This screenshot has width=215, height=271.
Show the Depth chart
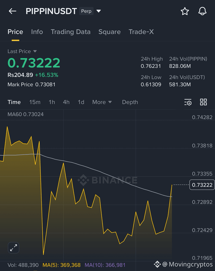click(130, 102)
